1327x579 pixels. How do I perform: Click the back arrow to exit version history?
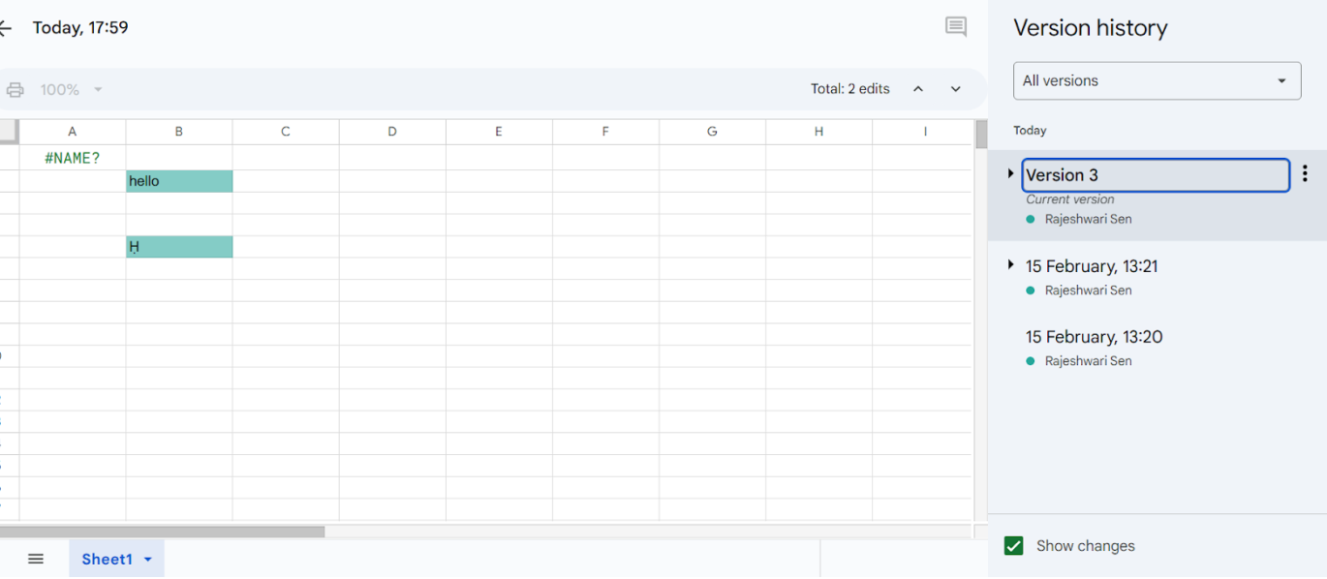pos(6,28)
